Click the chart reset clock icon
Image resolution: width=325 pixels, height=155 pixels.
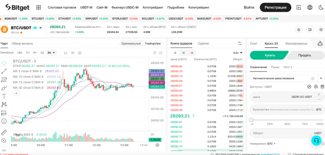click(154, 53)
